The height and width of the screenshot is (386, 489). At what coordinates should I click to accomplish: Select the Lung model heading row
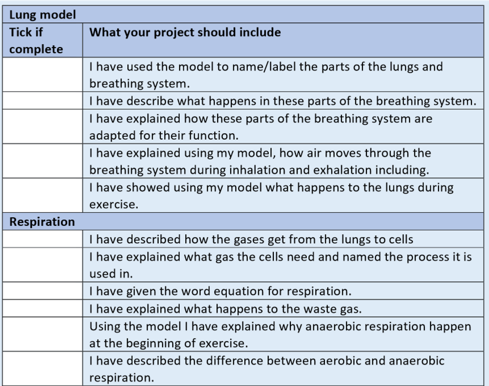coord(243,15)
